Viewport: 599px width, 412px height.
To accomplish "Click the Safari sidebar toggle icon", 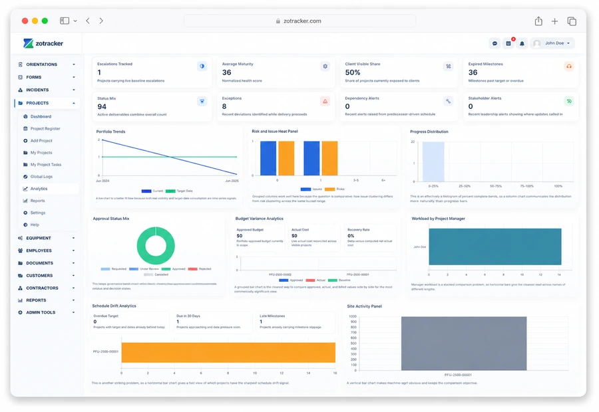I will coord(65,21).
